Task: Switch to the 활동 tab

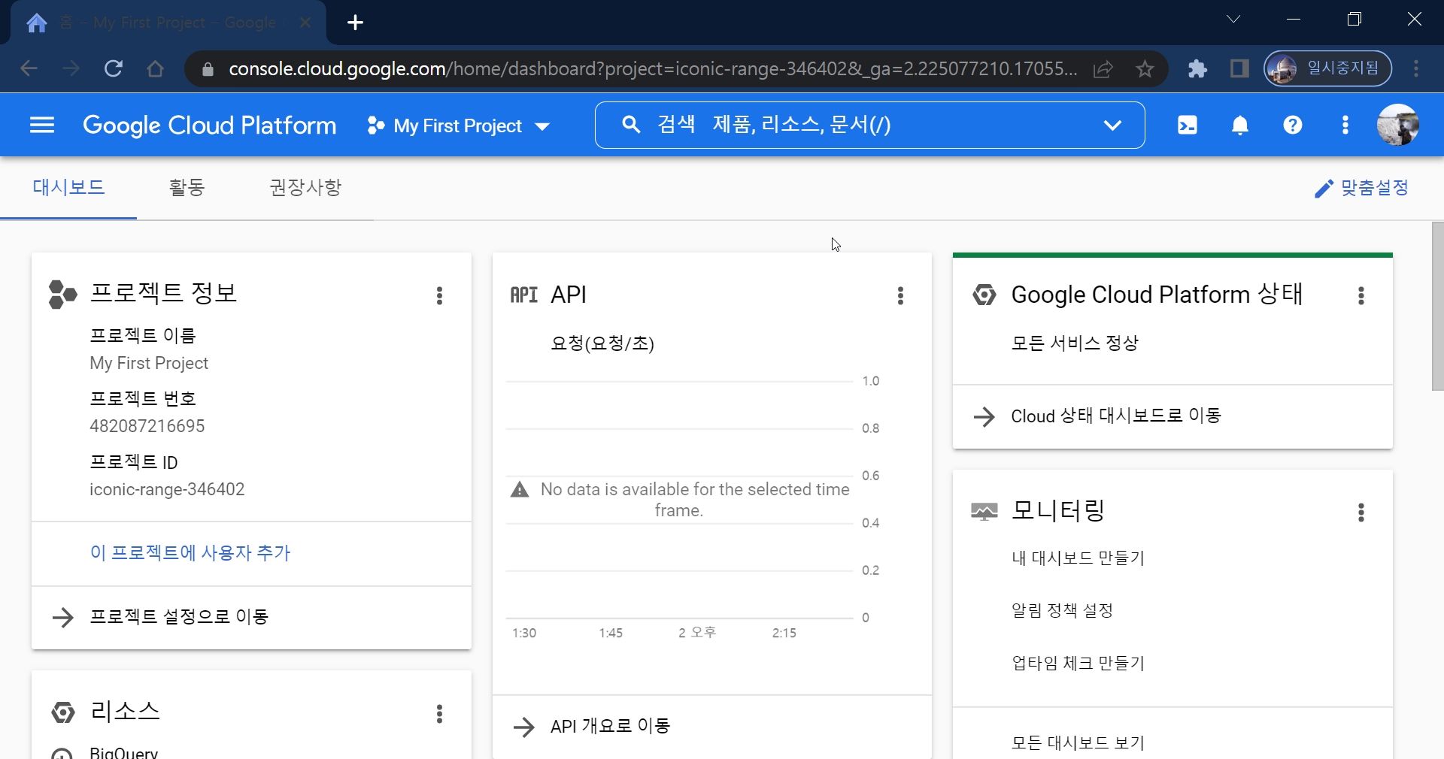Action: [x=187, y=188]
